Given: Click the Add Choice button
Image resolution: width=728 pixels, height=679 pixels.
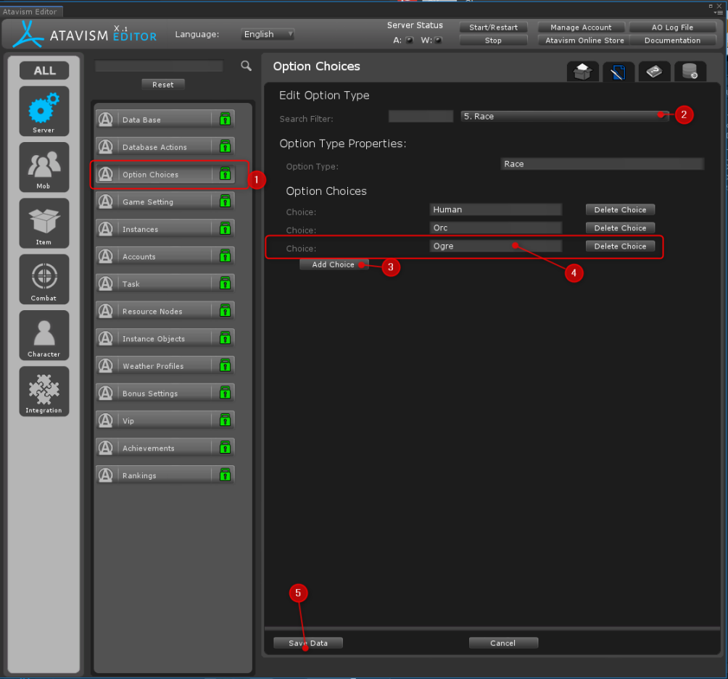Looking at the screenshot, I should (334, 264).
